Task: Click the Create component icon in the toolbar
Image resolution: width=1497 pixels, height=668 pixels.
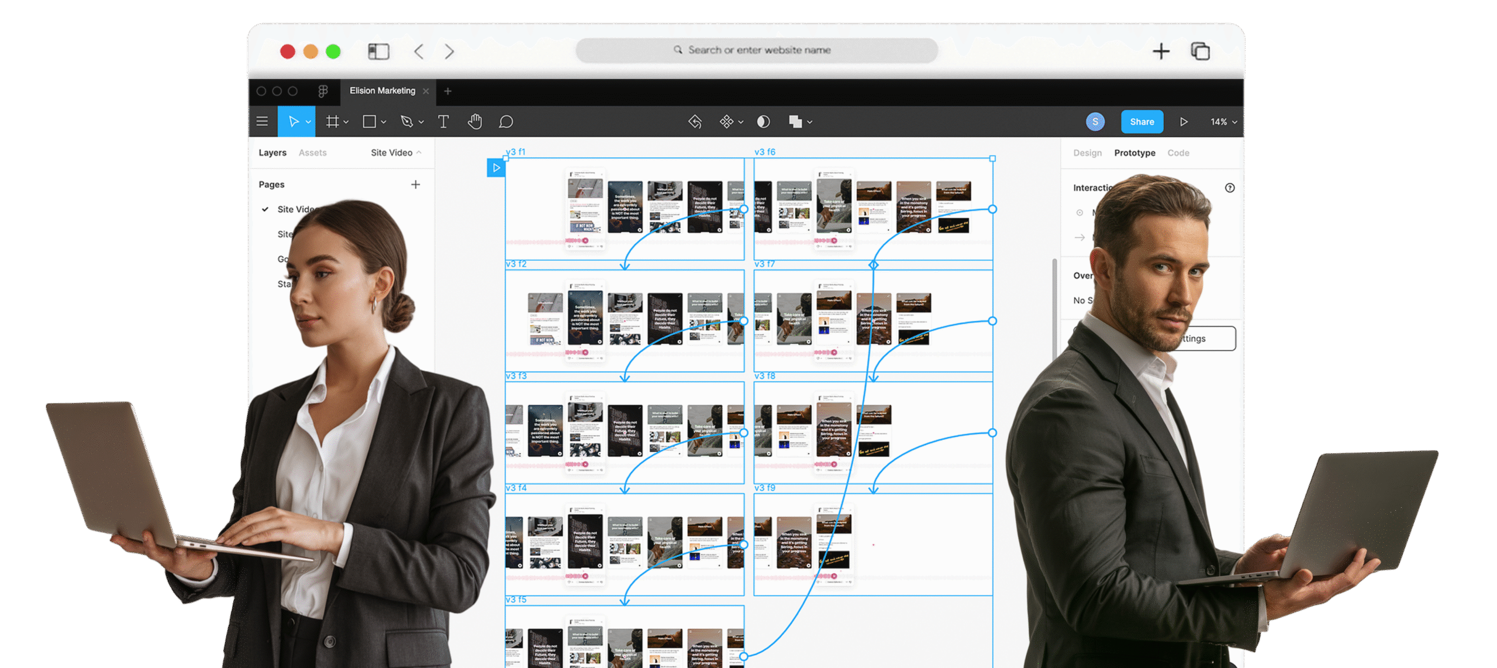Action: pyautogui.click(x=727, y=121)
